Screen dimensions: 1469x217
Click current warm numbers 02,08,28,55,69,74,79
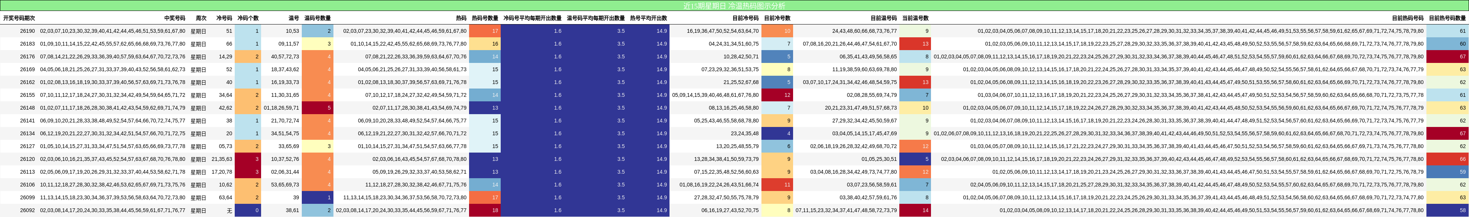pyautogui.click(x=872, y=95)
